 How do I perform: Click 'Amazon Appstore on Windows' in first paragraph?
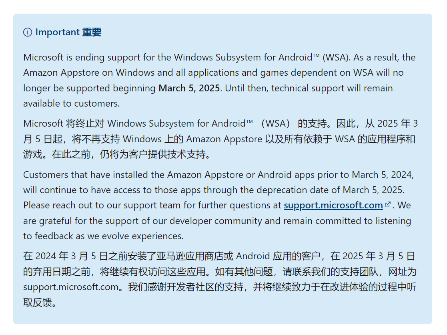(x=89, y=73)
